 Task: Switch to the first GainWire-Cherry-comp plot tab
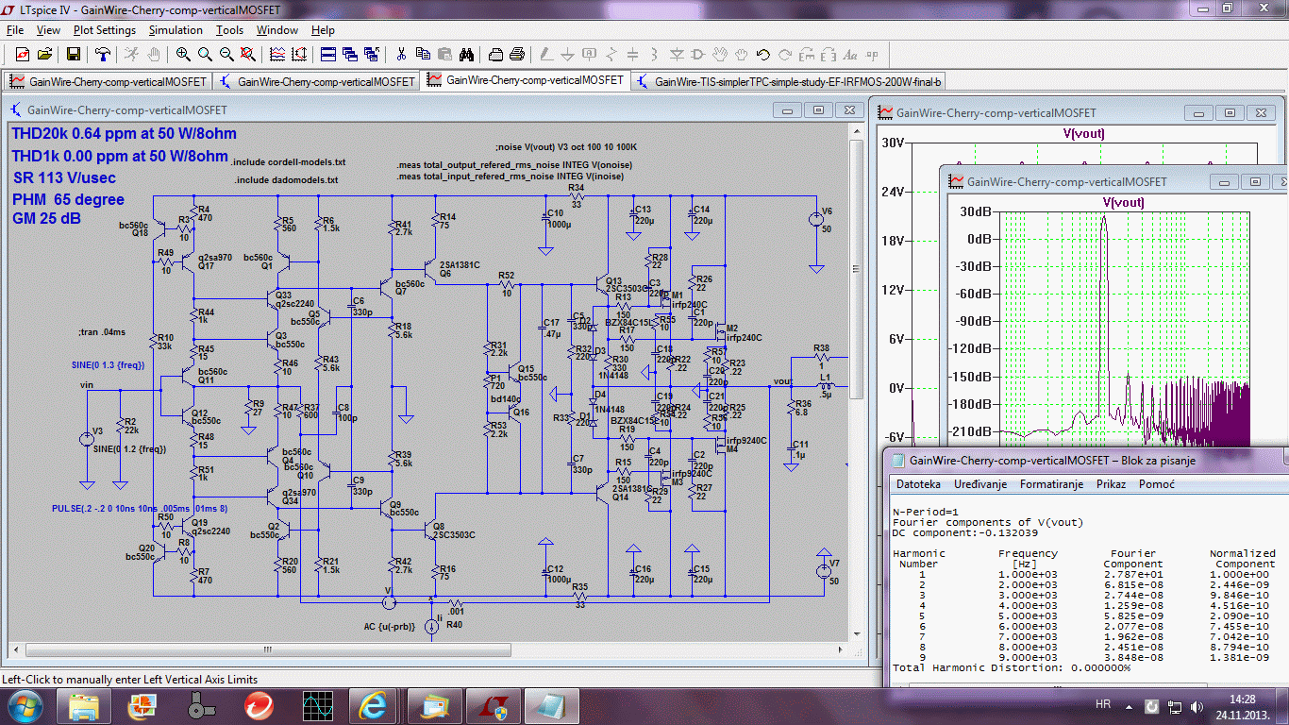click(109, 81)
